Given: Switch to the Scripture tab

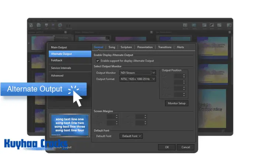Looking at the screenshot, I should (x=126, y=47).
